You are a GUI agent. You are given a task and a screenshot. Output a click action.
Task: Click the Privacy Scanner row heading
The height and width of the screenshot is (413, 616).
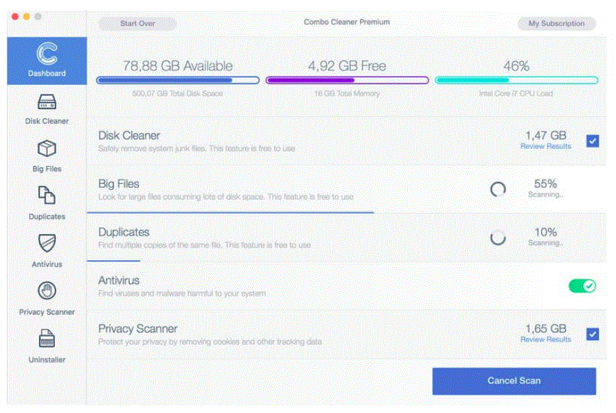coord(138,329)
